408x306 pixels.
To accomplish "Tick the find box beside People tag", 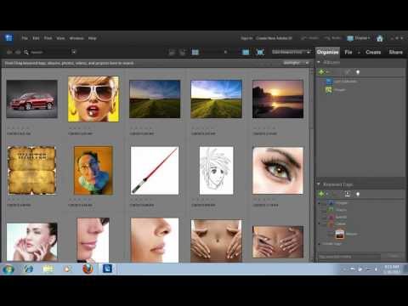I will 323,203.
